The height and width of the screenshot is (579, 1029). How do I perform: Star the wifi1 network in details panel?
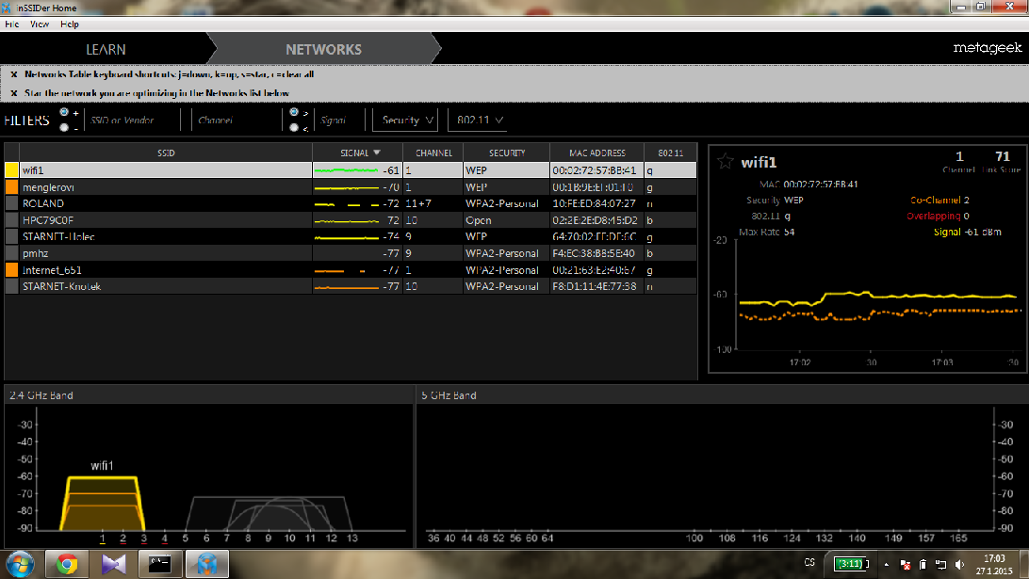[726, 162]
